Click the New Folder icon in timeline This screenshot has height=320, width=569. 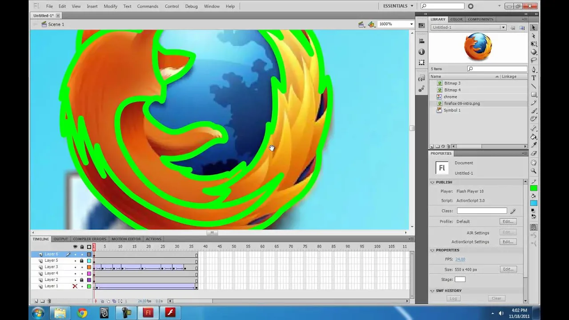[x=42, y=301]
